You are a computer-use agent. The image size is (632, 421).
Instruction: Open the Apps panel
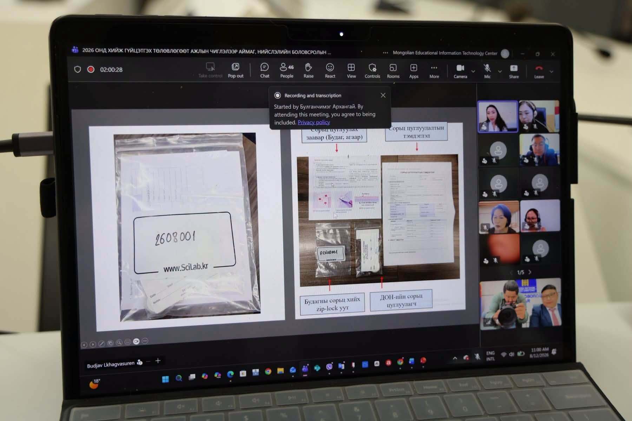(414, 71)
